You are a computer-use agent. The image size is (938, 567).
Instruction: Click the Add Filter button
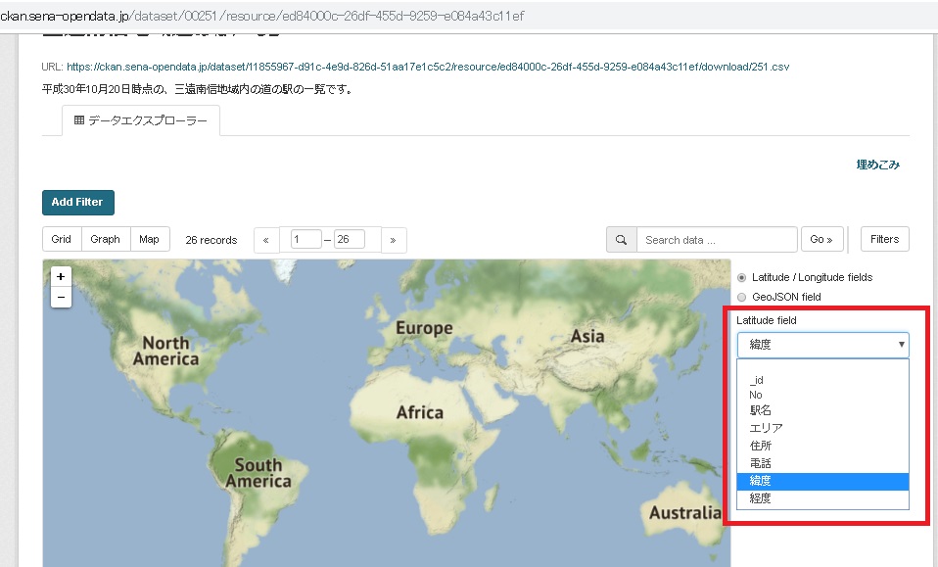[78, 202]
